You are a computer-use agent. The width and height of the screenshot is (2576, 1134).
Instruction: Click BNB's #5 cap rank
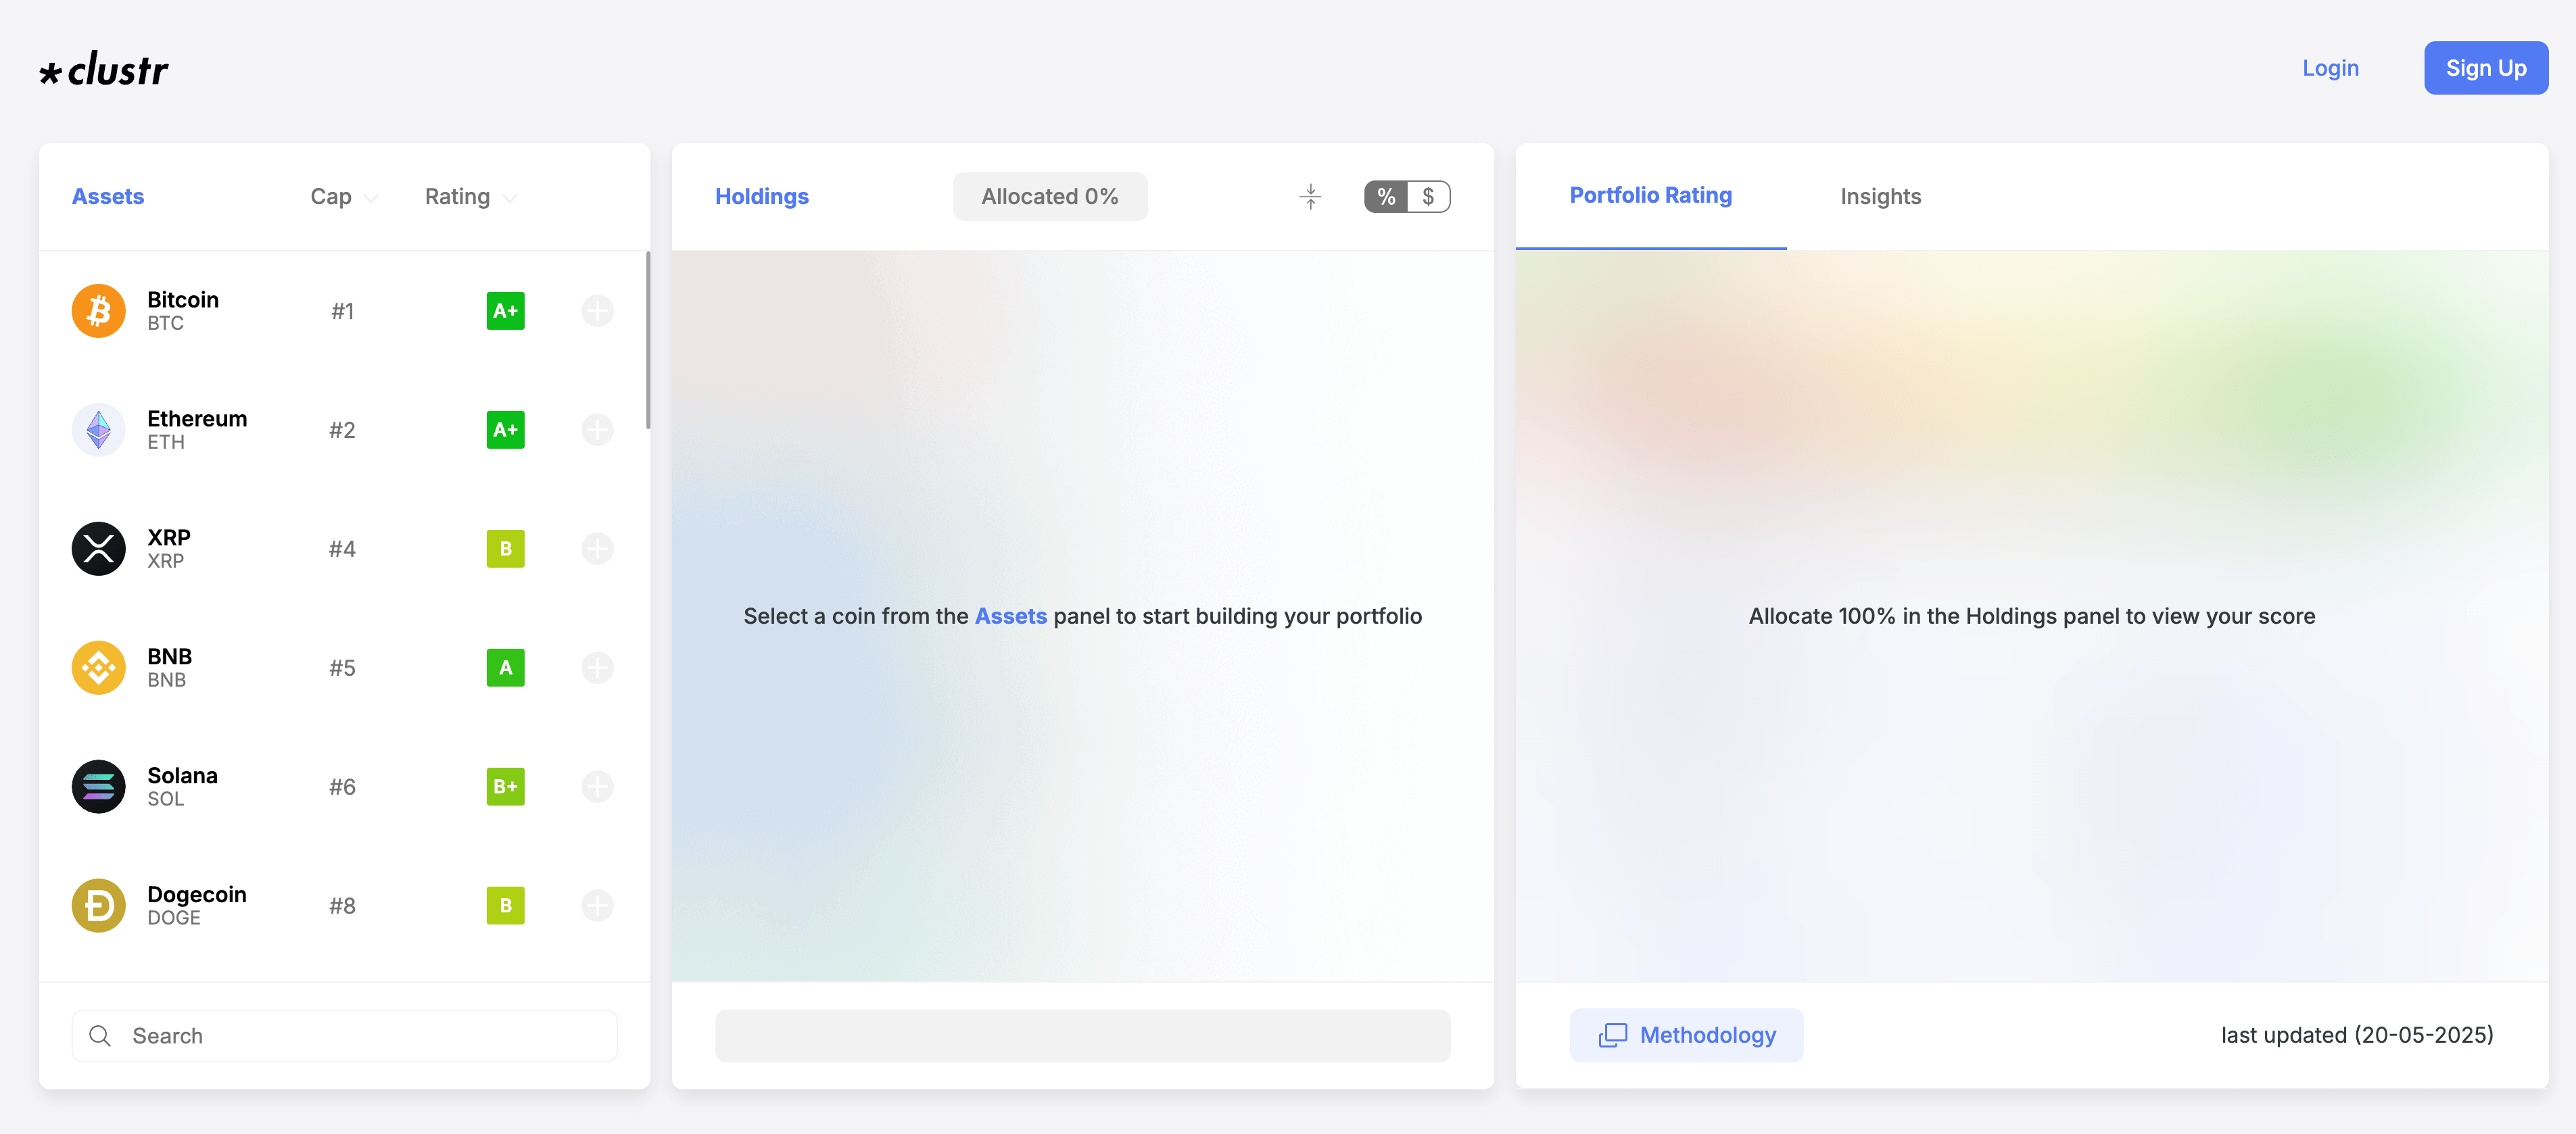click(342, 668)
